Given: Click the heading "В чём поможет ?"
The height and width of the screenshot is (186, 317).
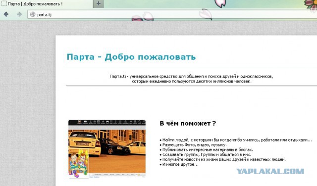Looking at the screenshot, I should 188,123.
